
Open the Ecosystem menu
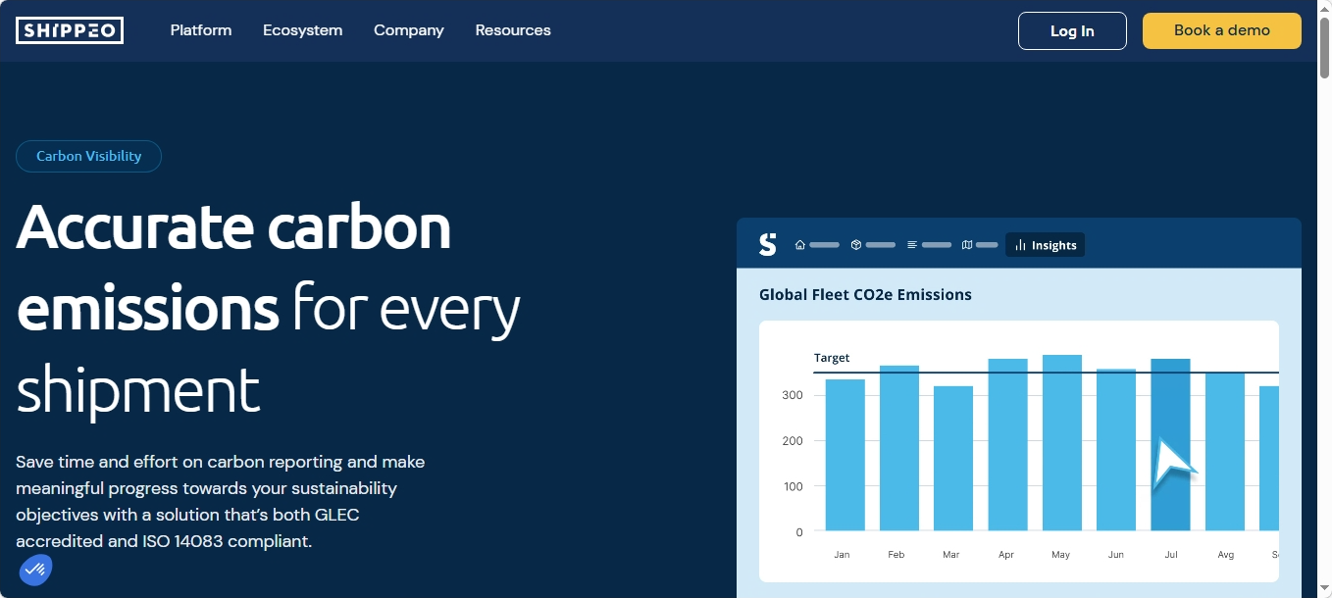click(x=303, y=30)
